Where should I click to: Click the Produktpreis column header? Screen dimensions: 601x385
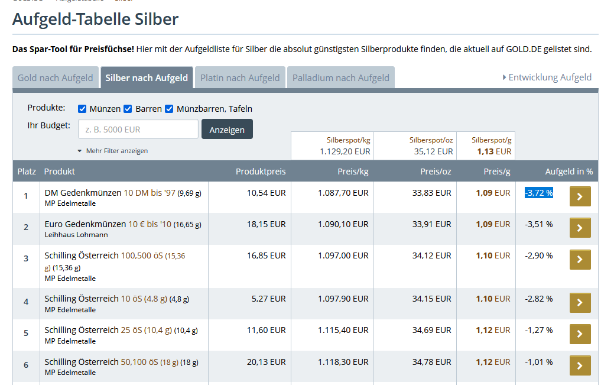261,172
